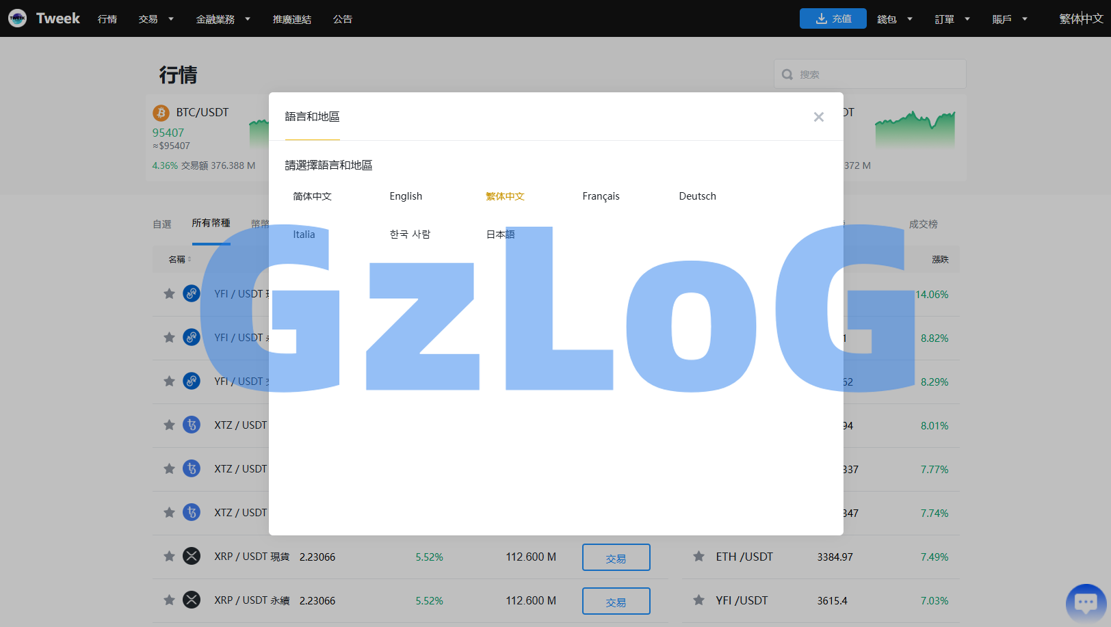The height and width of the screenshot is (627, 1111).
Task: Choose Deutsch as the language
Action: coord(697,196)
